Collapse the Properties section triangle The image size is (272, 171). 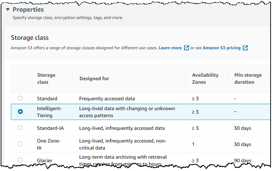8,9
